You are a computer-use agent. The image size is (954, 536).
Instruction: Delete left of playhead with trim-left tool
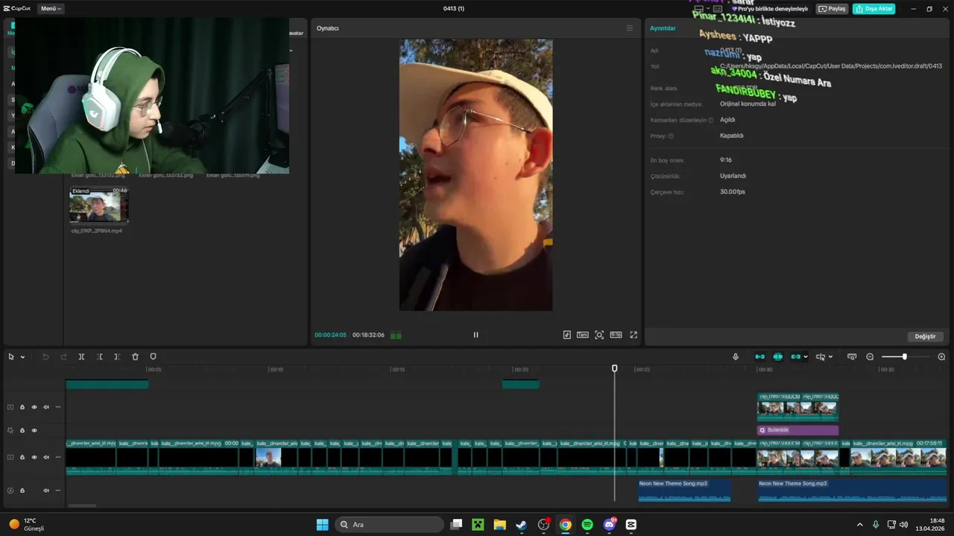point(99,357)
